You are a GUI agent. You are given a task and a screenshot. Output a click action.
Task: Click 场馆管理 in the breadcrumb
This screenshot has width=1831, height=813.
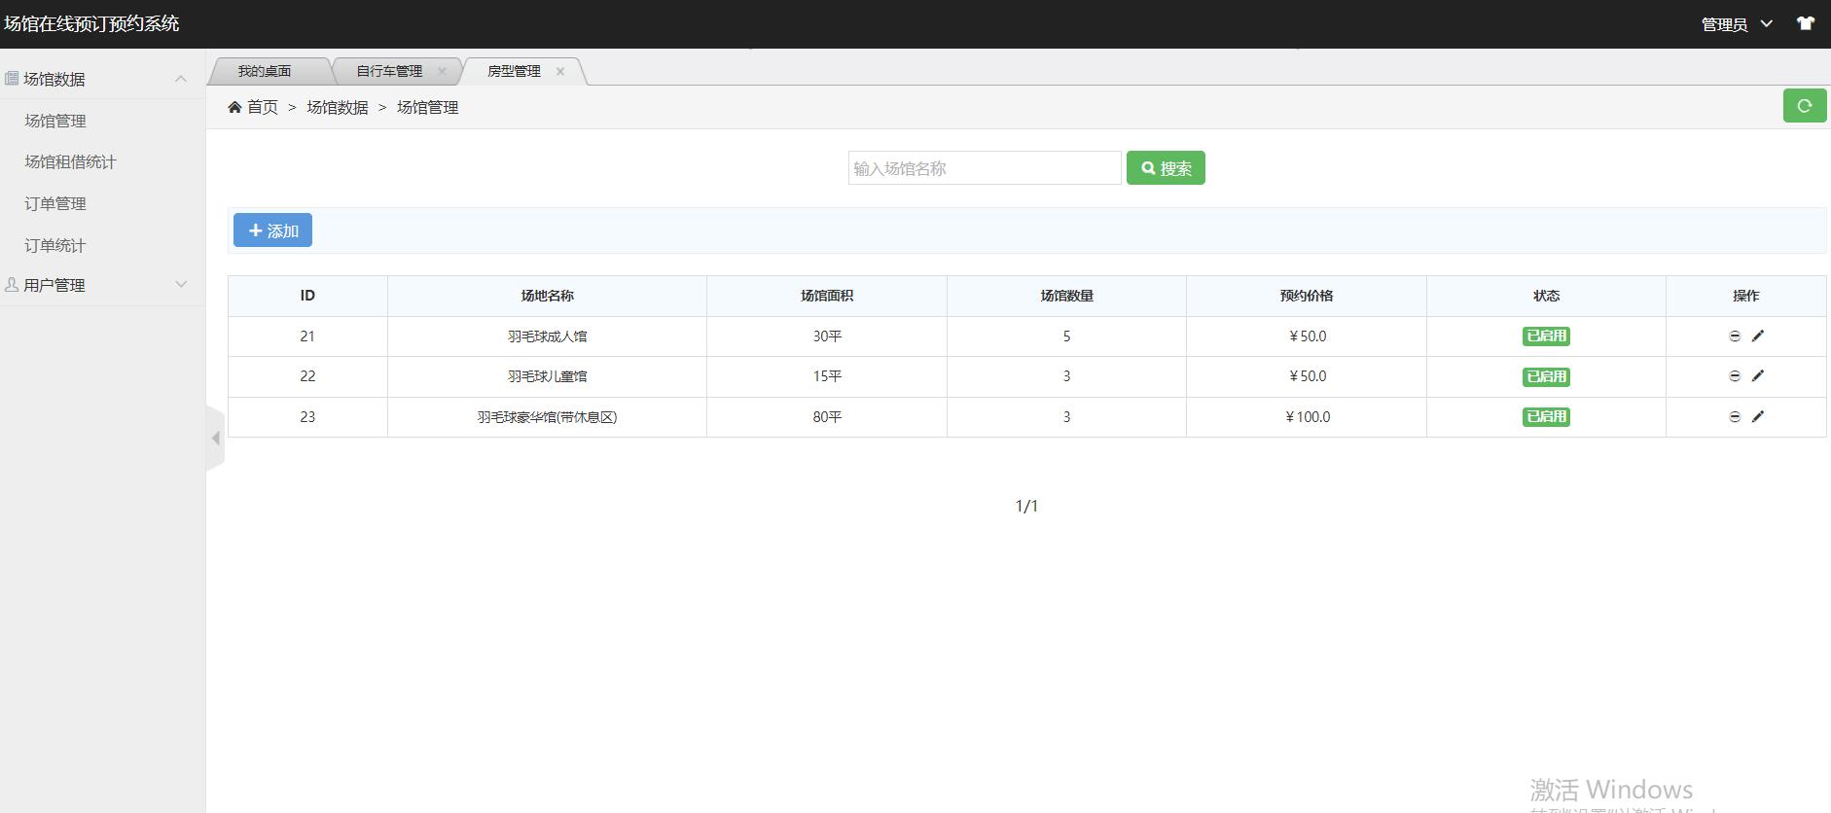click(x=428, y=107)
